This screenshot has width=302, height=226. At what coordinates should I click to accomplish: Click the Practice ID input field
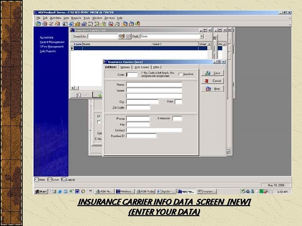click(x=141, y=136)
